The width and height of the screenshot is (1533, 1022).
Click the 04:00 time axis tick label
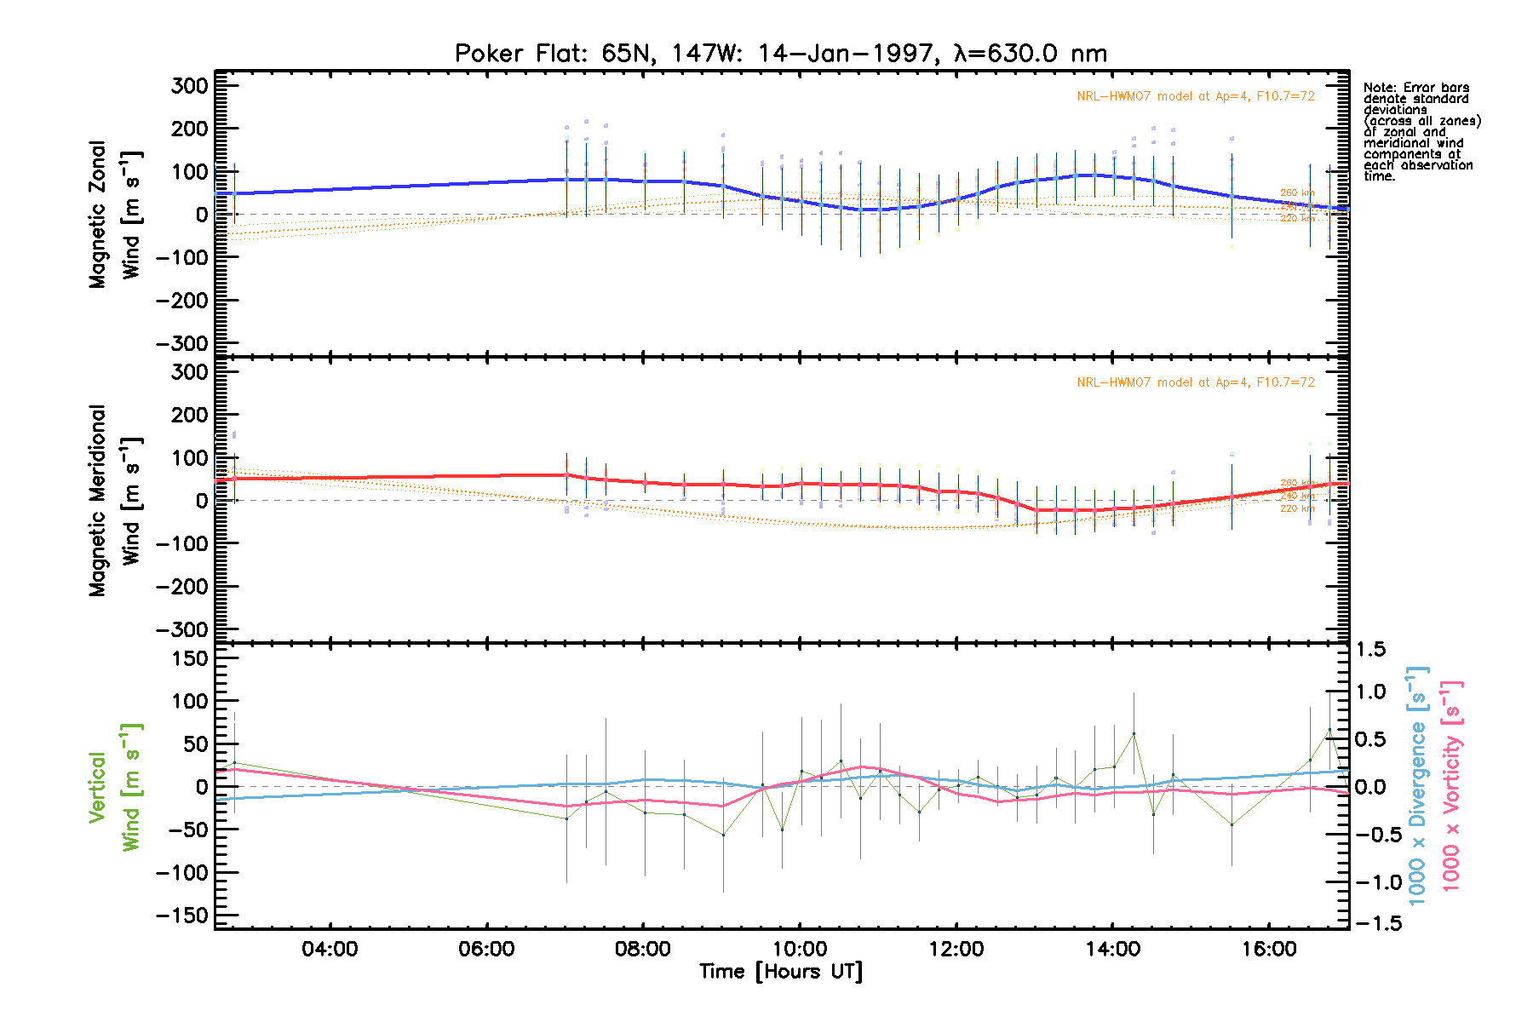330,949
